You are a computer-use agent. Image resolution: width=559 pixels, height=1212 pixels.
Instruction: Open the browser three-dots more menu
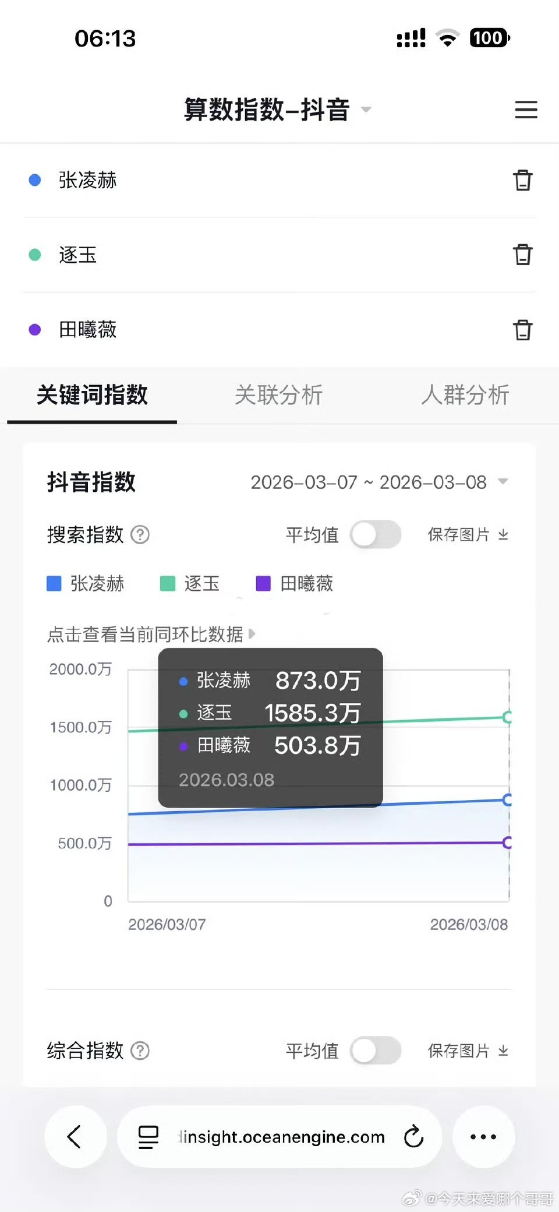coord(483,1136)
